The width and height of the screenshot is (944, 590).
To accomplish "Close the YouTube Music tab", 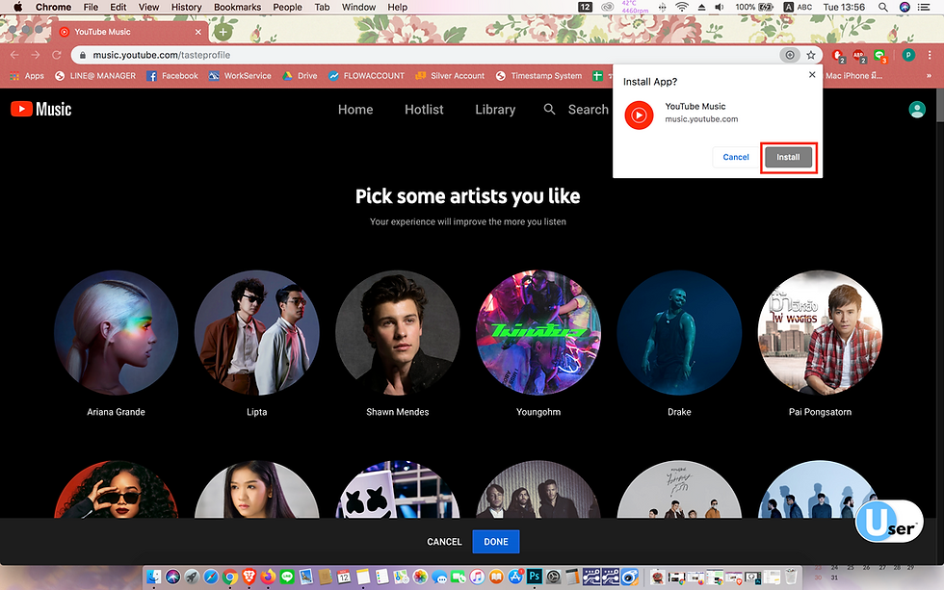I will (x=198, y=32).
